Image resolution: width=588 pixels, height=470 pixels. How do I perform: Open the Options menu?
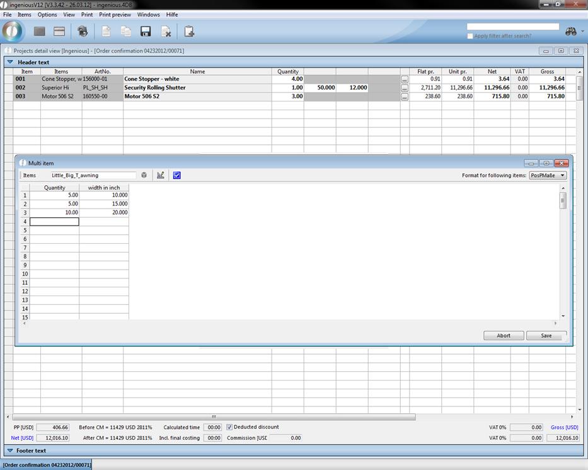[47, 14]
